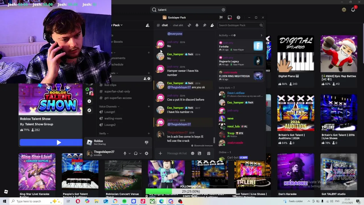Click @Thegodslayer27 mention in josh smy message

tap(179, 124)
